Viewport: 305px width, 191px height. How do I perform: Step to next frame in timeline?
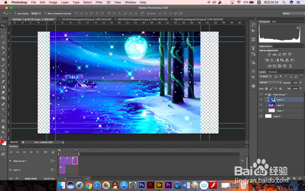[31, 152]
